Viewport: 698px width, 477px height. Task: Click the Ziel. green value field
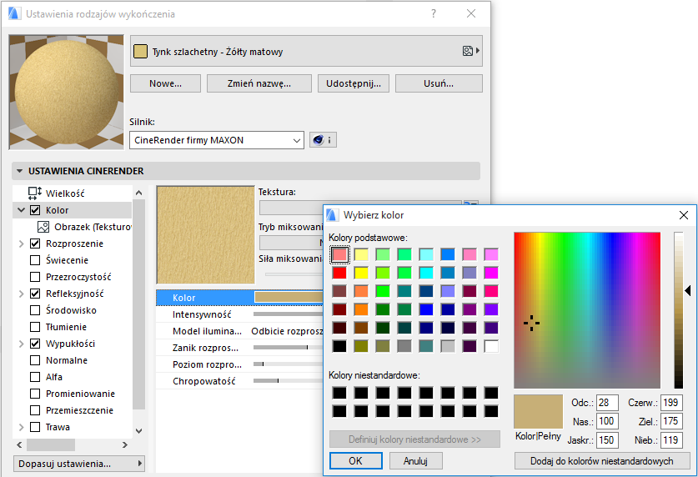(x=671, y=421)
